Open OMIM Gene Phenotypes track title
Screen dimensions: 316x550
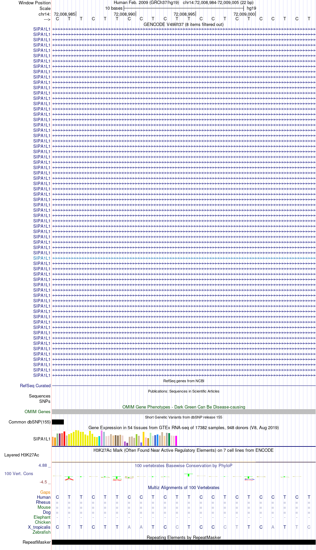184,407
